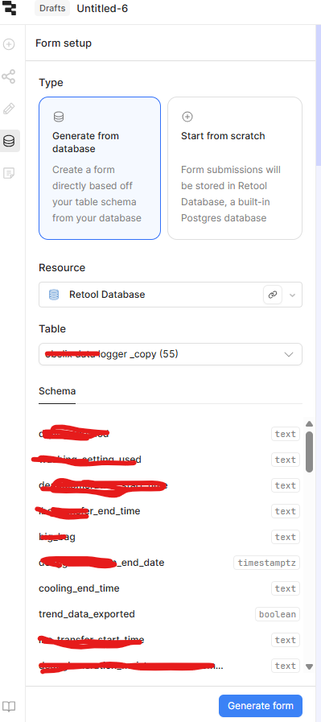Click the Drafts breadcrumb label

pos(52,8)
